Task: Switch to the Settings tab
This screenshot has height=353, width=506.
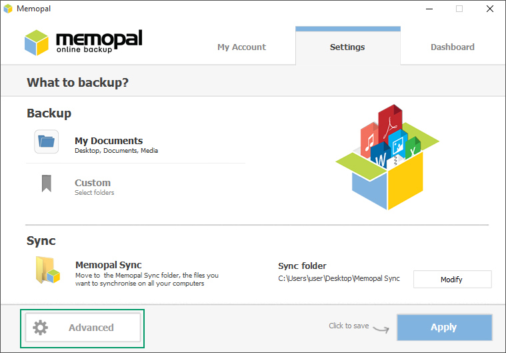Action: (347, 46)
